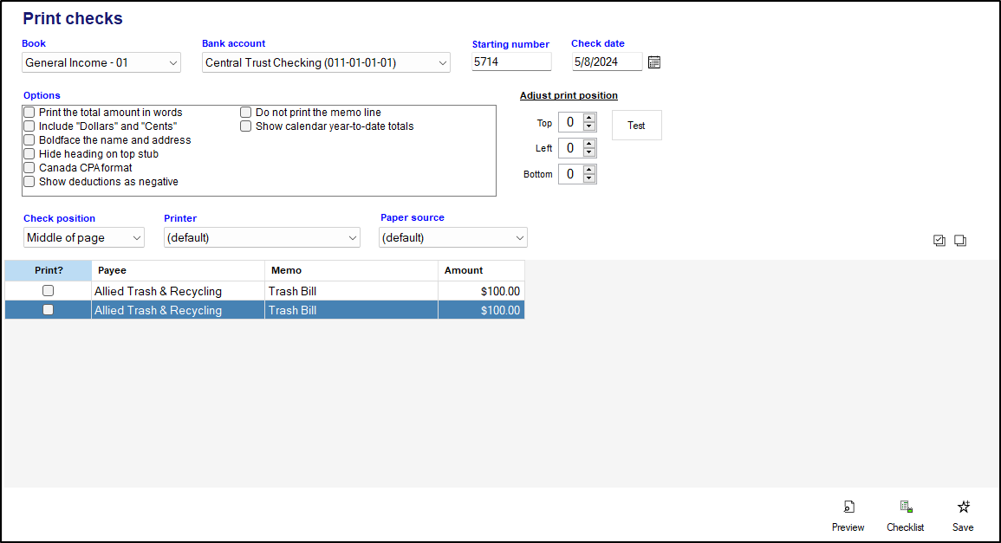Click the deselect all checks icon
Viewport: 1001px width, 543px height.
960,241
